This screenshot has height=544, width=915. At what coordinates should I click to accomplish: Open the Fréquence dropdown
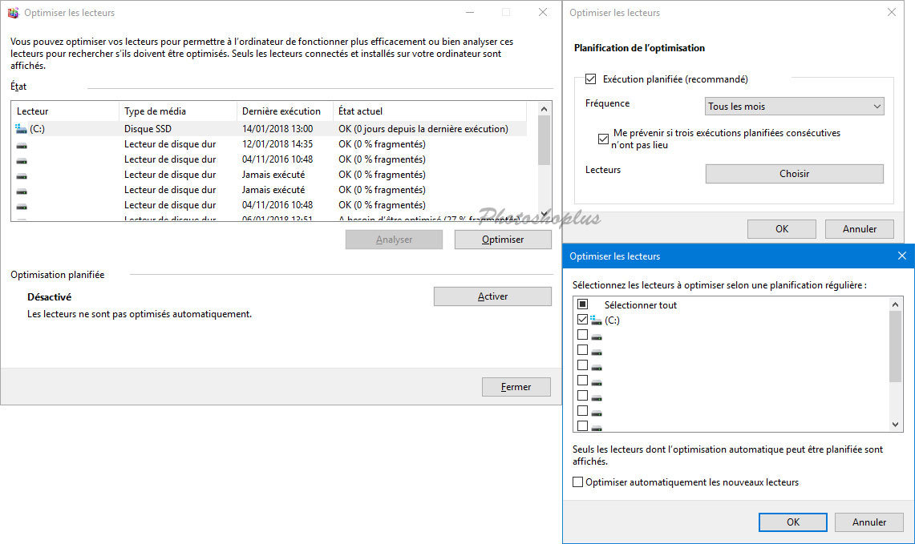point(794,107)
